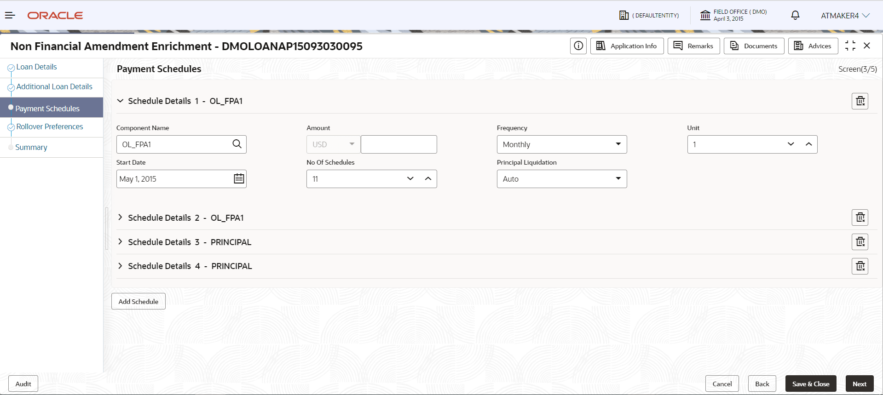
Task: Click the Oracle logo
Action: click(55, 16)
